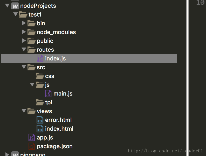206x156 pixels.
Task: Click the JS file icon next to main.js
Action: (x=48, y=93)
